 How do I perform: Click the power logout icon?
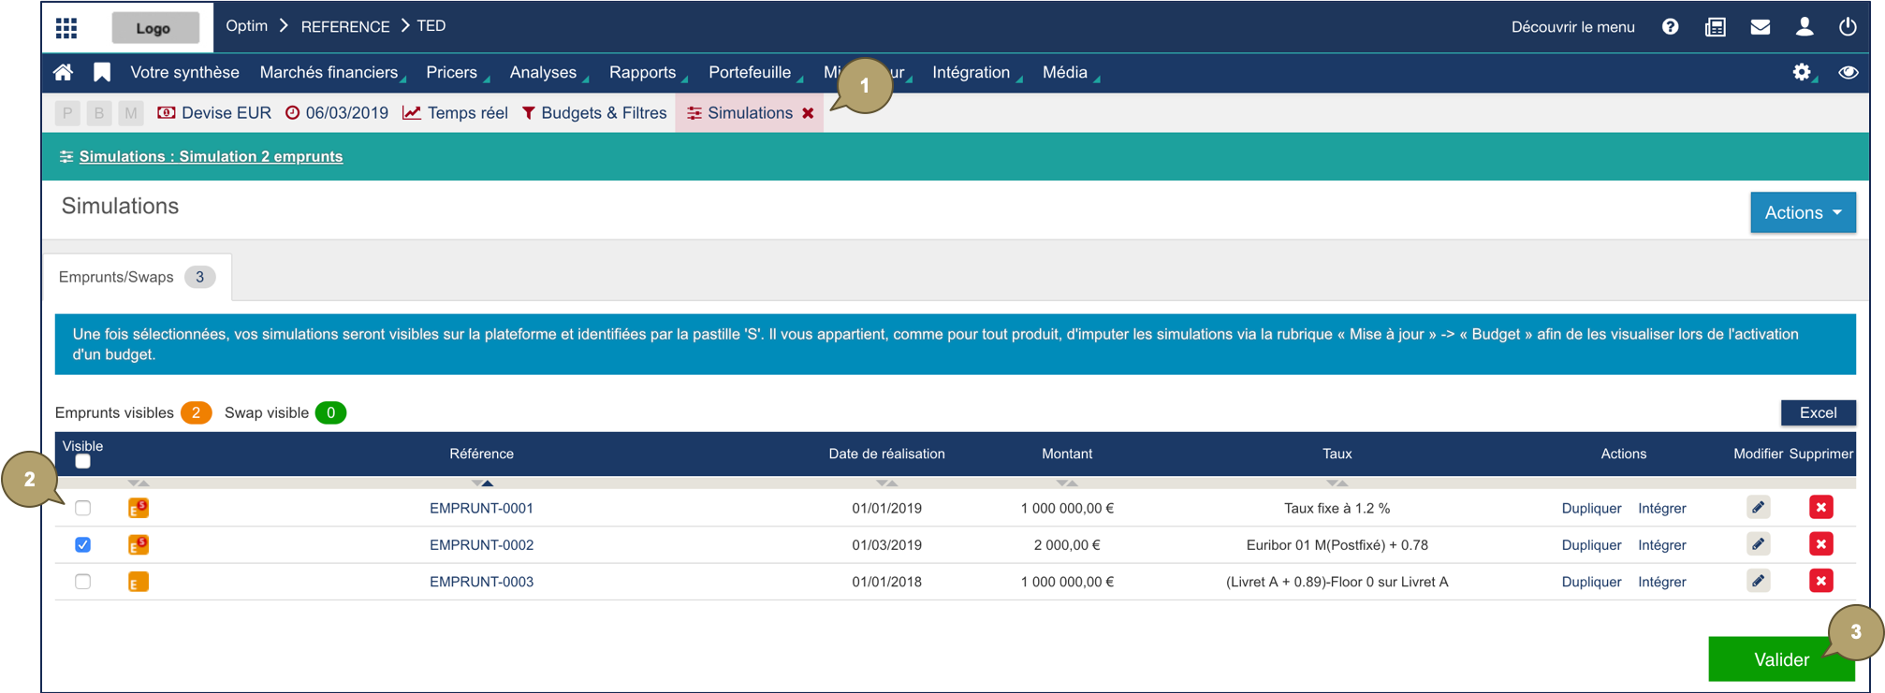(x=1848, y=27)
